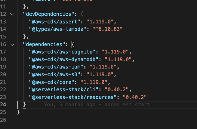Viewport: 197px width, 129px height.
Task: Click version "0.40.2" of serverless-stack/cli
Action: point(116,89)
